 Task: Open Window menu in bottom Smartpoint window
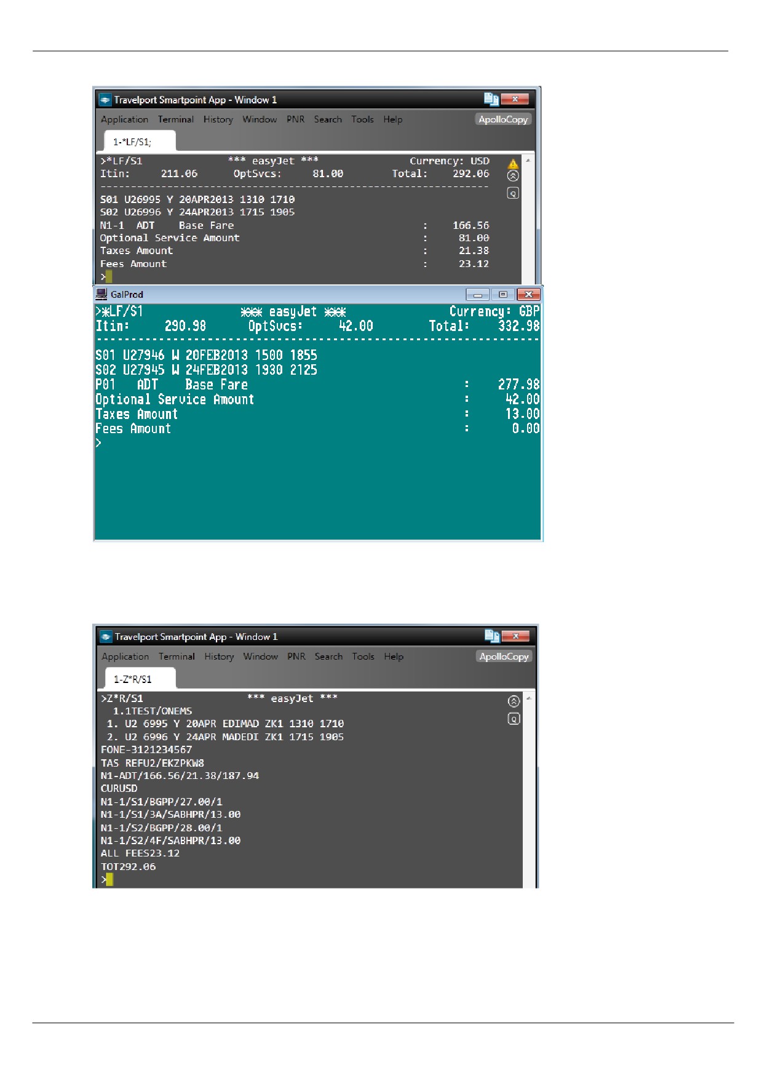pos(261,657)
